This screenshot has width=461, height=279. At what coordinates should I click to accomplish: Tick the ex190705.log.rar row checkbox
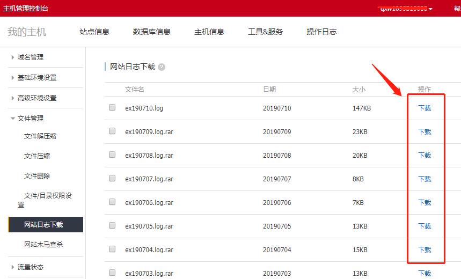pos(112,225)
